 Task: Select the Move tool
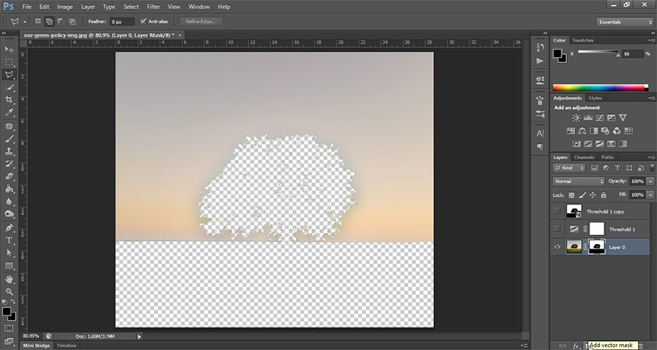(10, 49)
